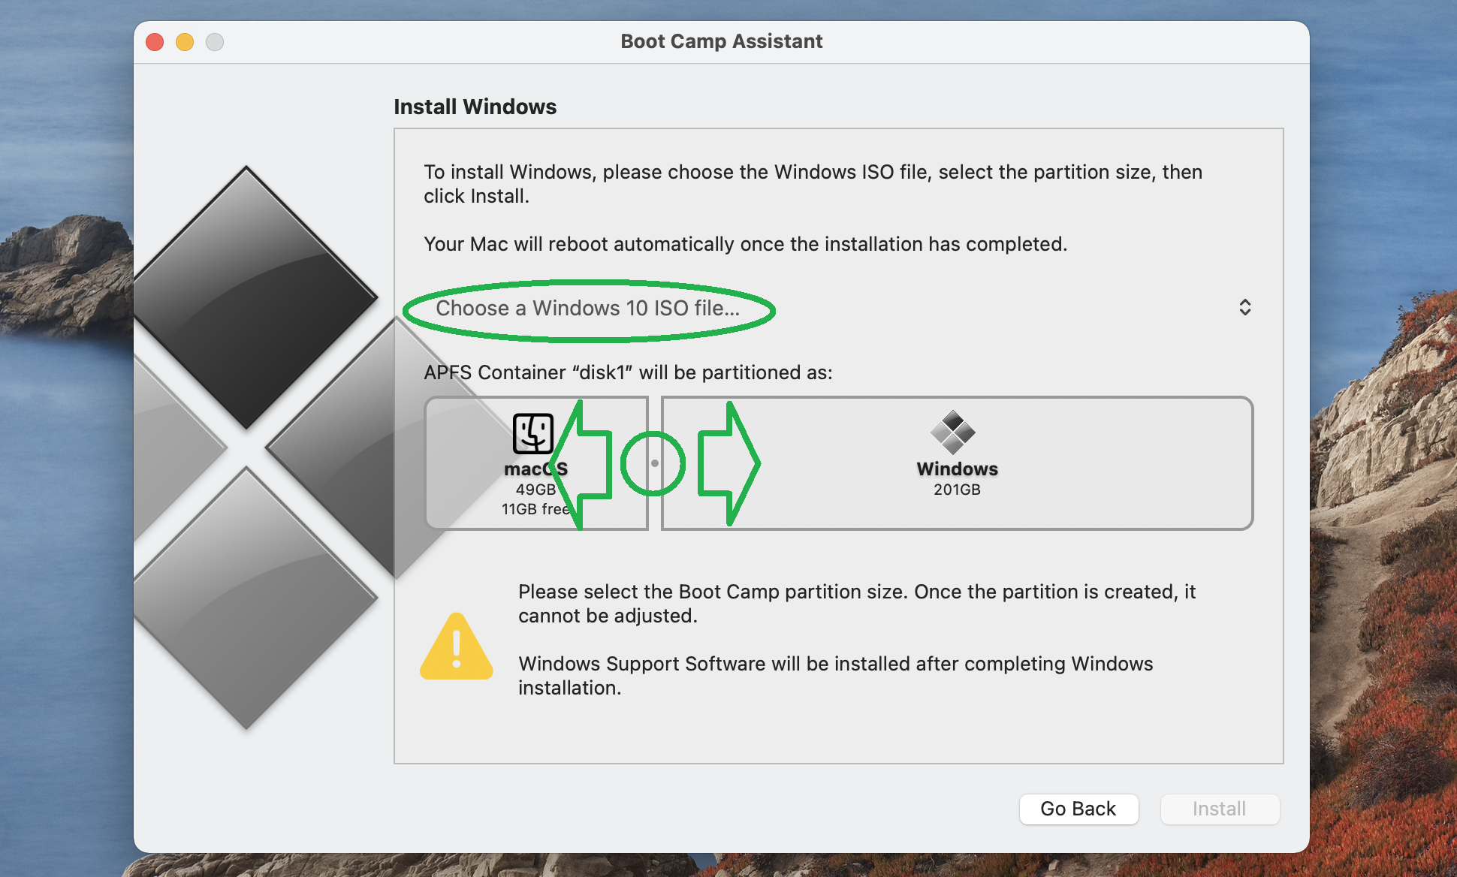Click the APFS Container disk1 partition text
The height and width of the screenshot is (877, 1457).
click(x=629, y=372)
